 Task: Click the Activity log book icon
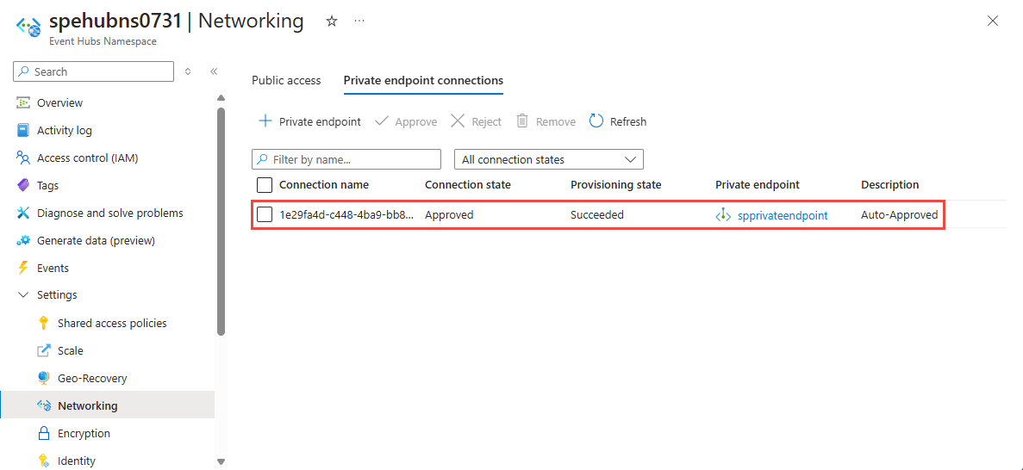tap(23, 130)
